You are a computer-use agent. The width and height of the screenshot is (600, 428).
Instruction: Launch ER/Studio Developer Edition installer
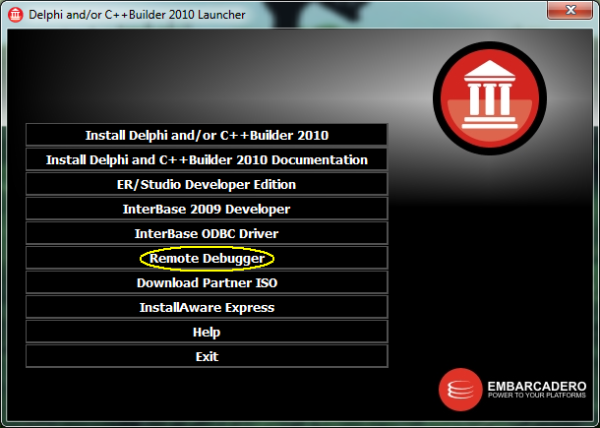pos(207,184)
